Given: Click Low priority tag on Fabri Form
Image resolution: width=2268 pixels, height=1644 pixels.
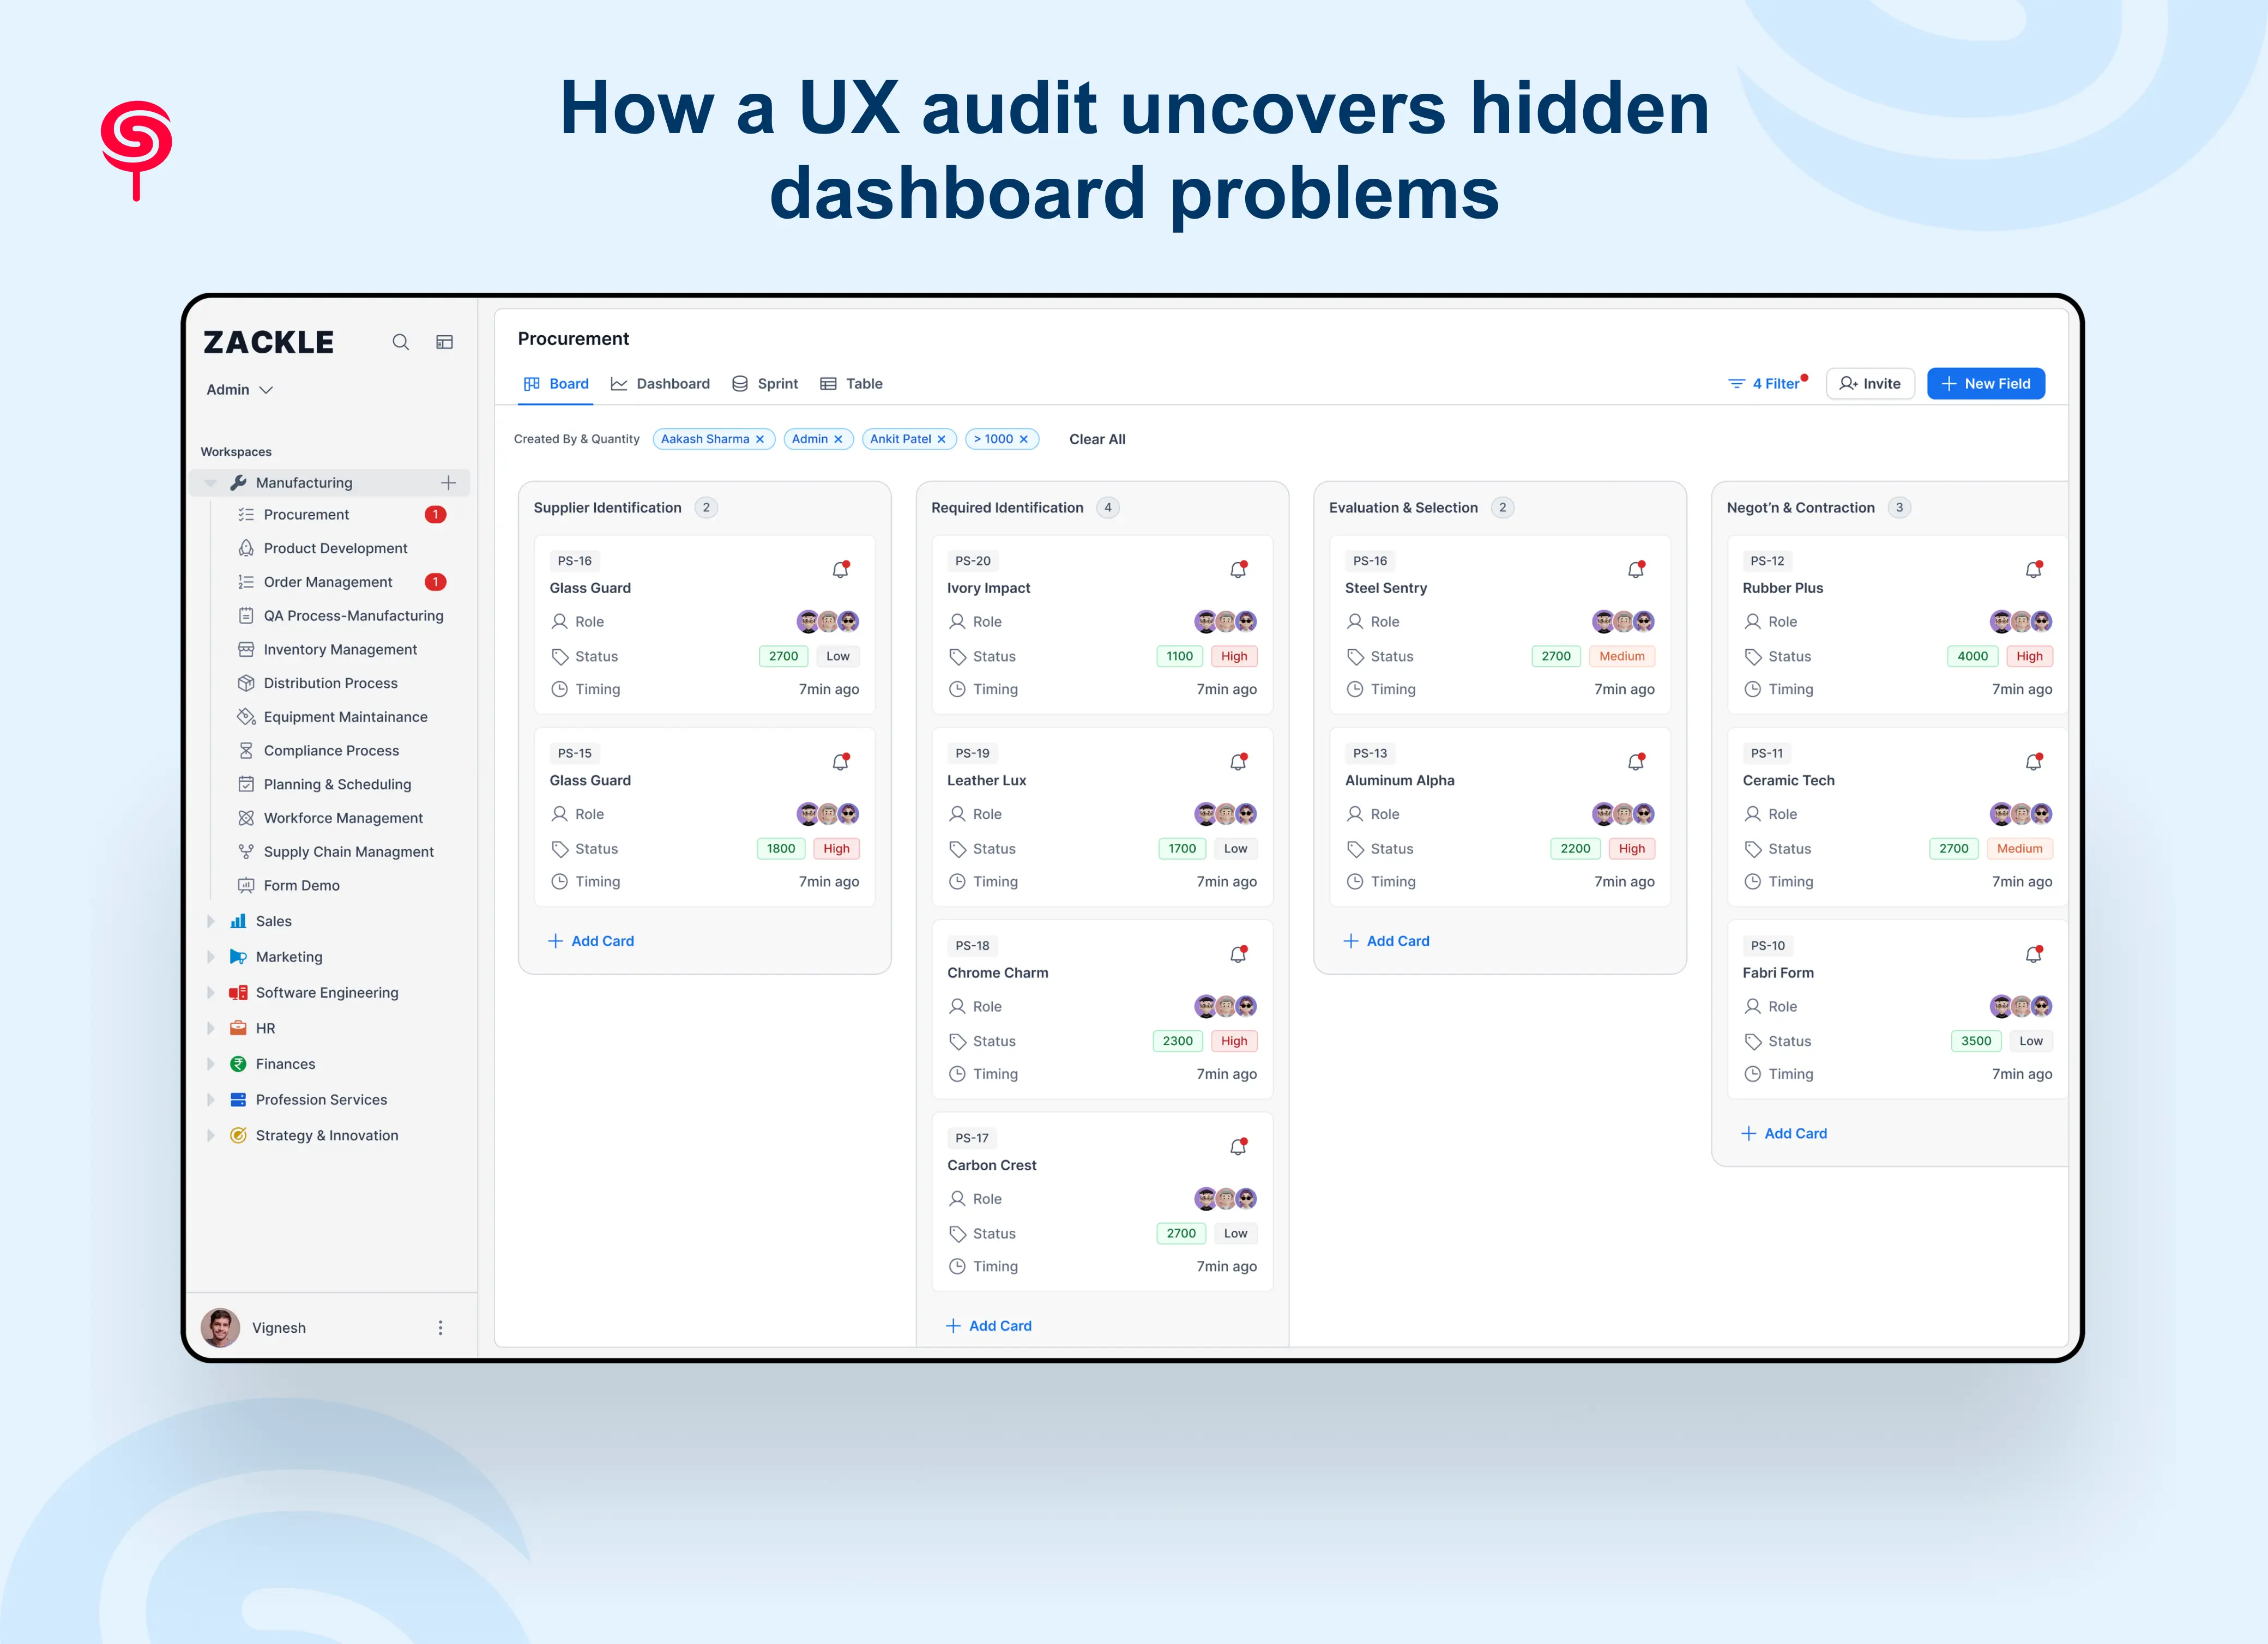Looking at the screenshot, I should [x=2030, y=1041].
